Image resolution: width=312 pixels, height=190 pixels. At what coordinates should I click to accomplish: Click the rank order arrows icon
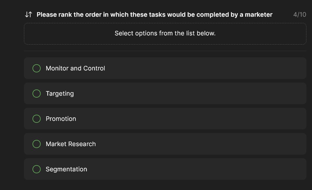tap(29, 14)
